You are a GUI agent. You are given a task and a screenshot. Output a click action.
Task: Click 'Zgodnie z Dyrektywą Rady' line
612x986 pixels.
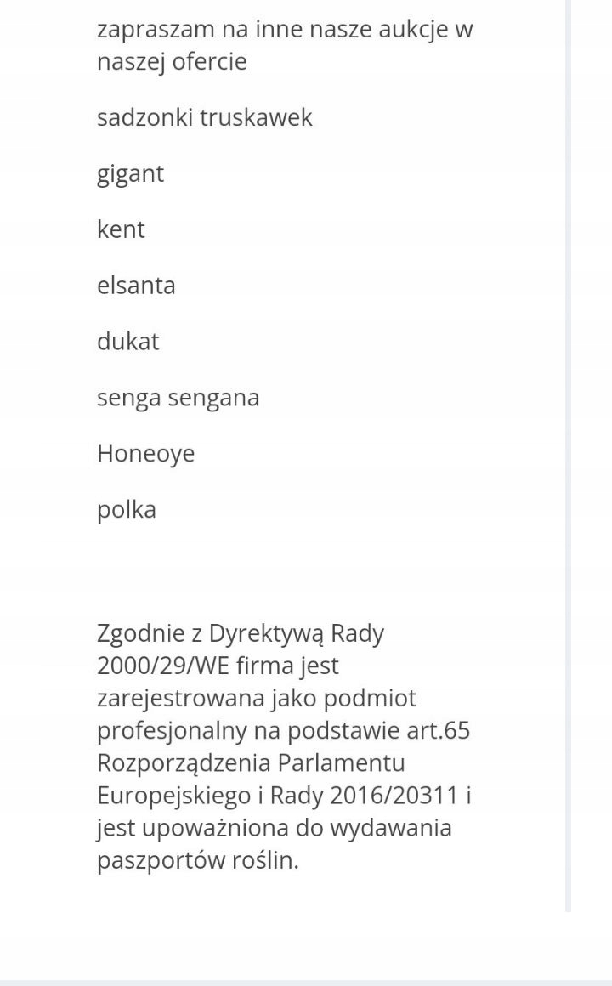pos(241,634)
